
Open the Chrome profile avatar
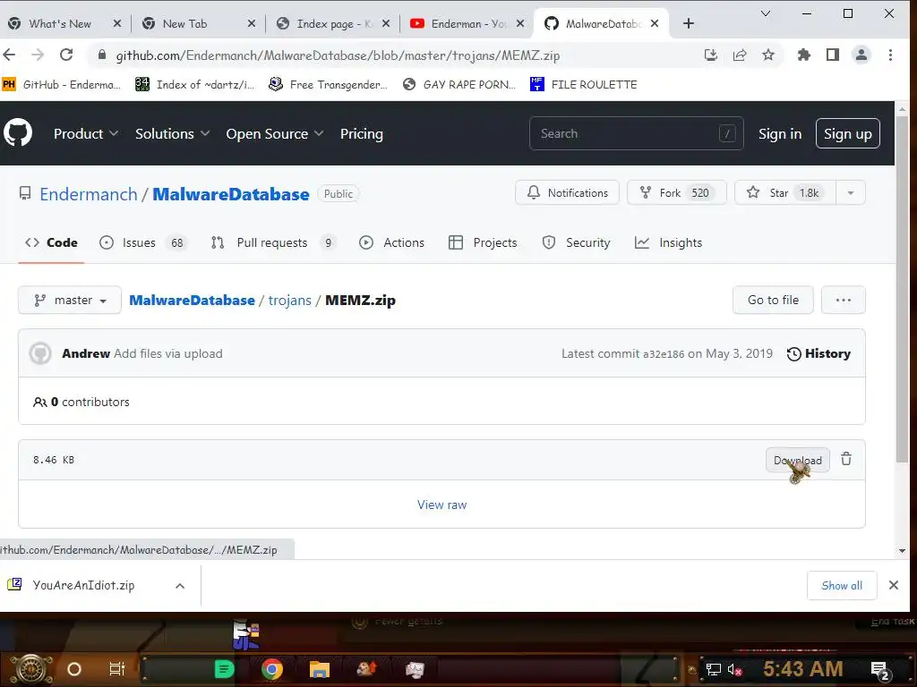click(x=861, y=55)
